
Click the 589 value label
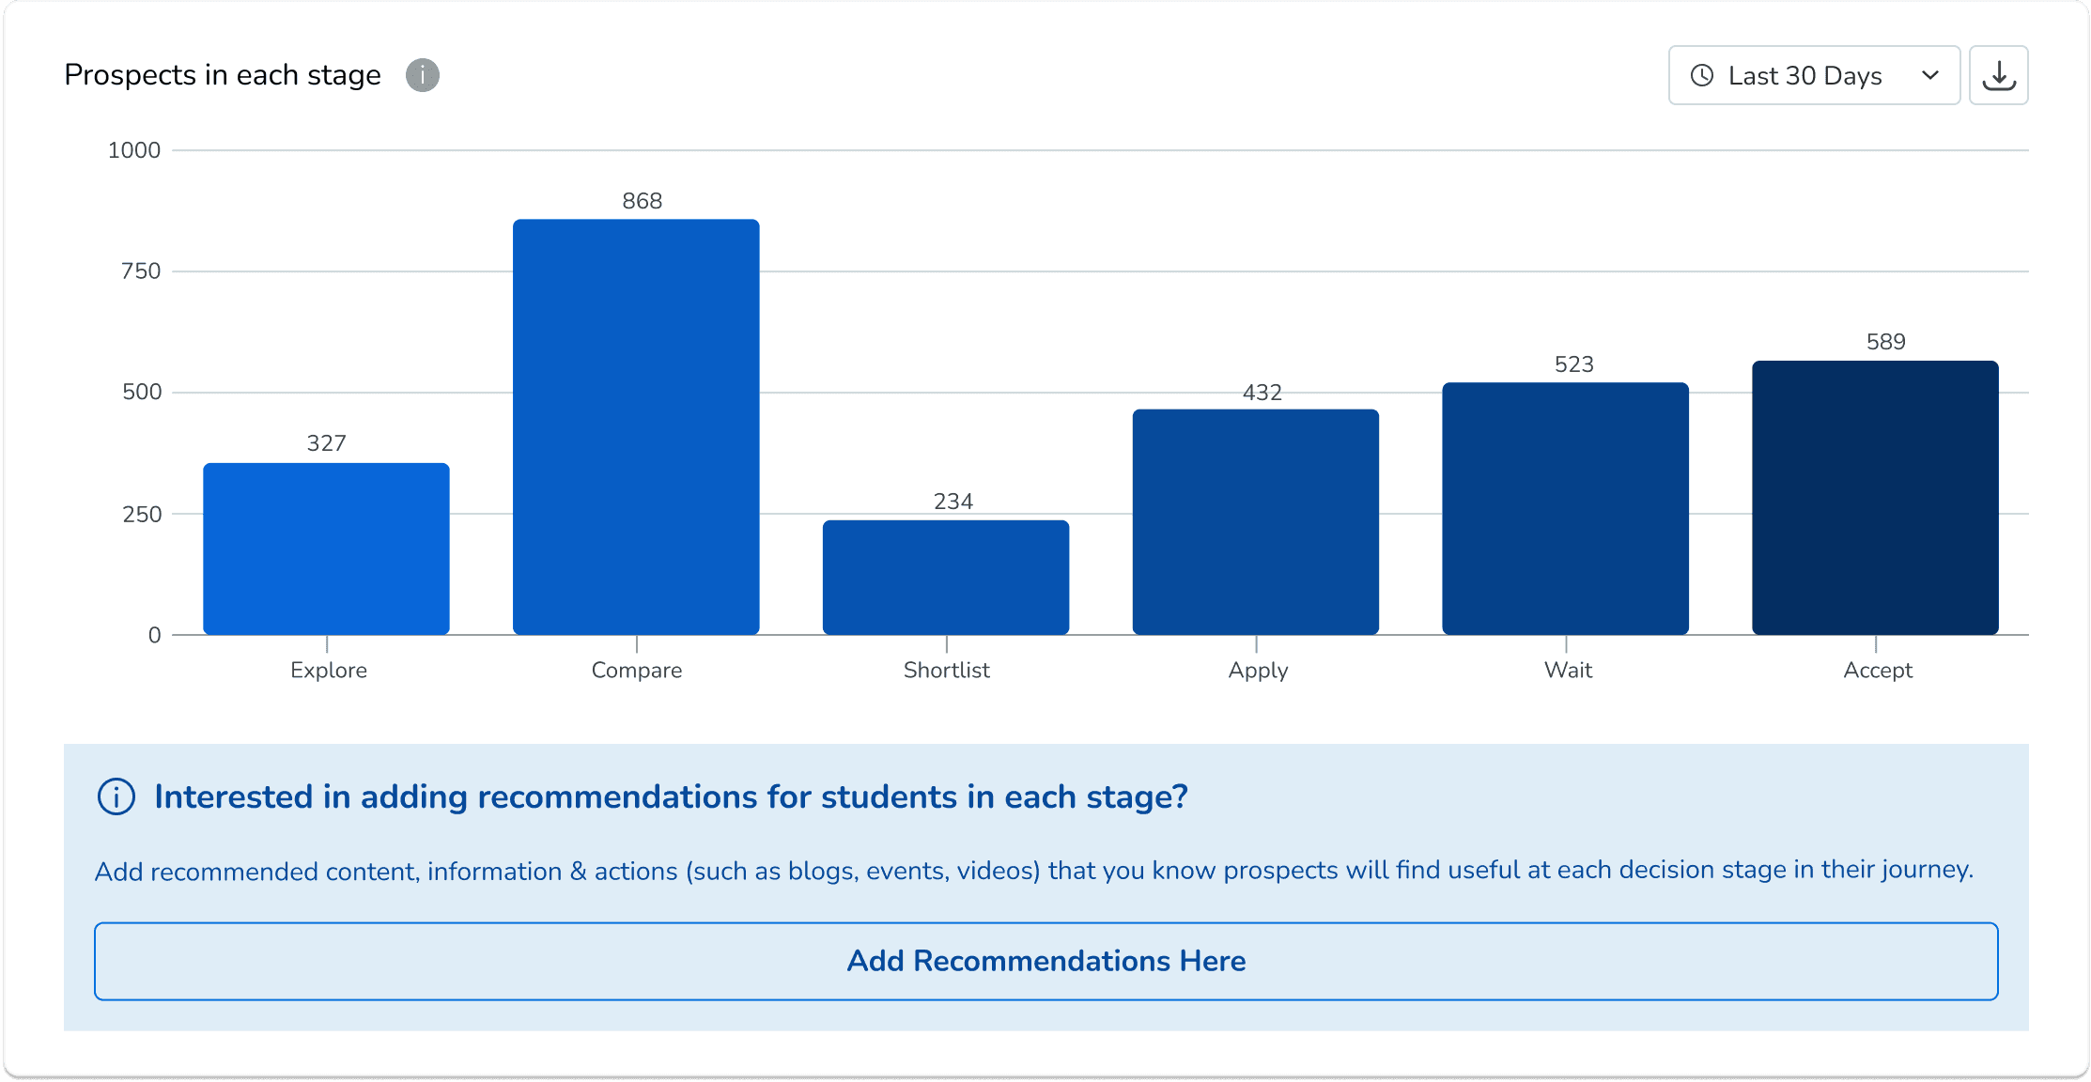(x=1886, y=342)
